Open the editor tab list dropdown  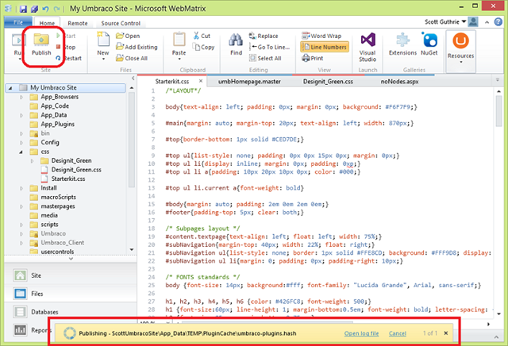click(498, 79)
